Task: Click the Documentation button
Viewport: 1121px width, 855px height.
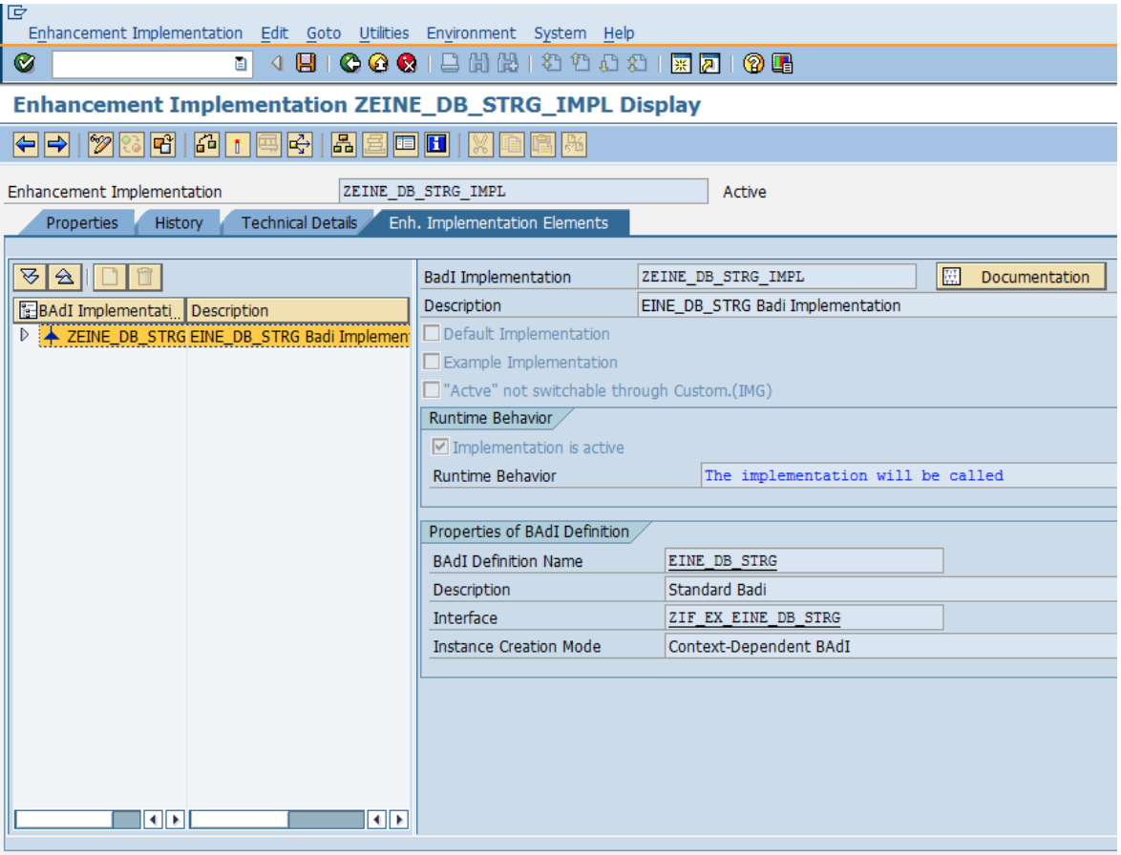Action: pyautogui.click(x=1021, y=277)
